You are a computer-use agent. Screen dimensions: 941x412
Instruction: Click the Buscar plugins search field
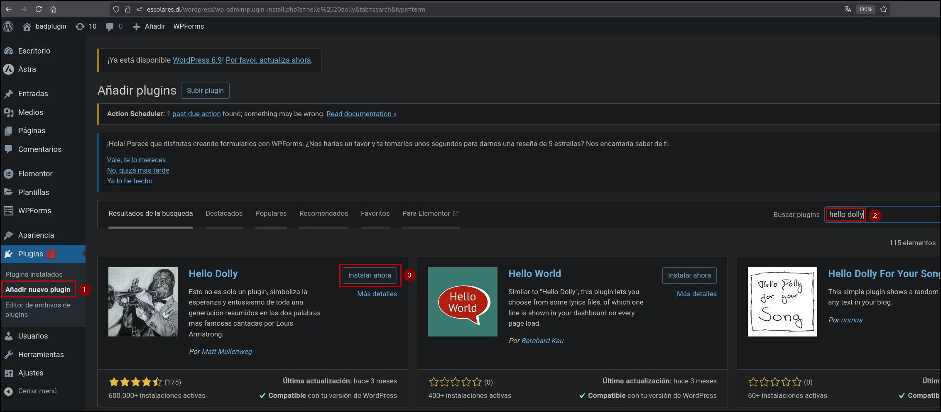point(882,215)
